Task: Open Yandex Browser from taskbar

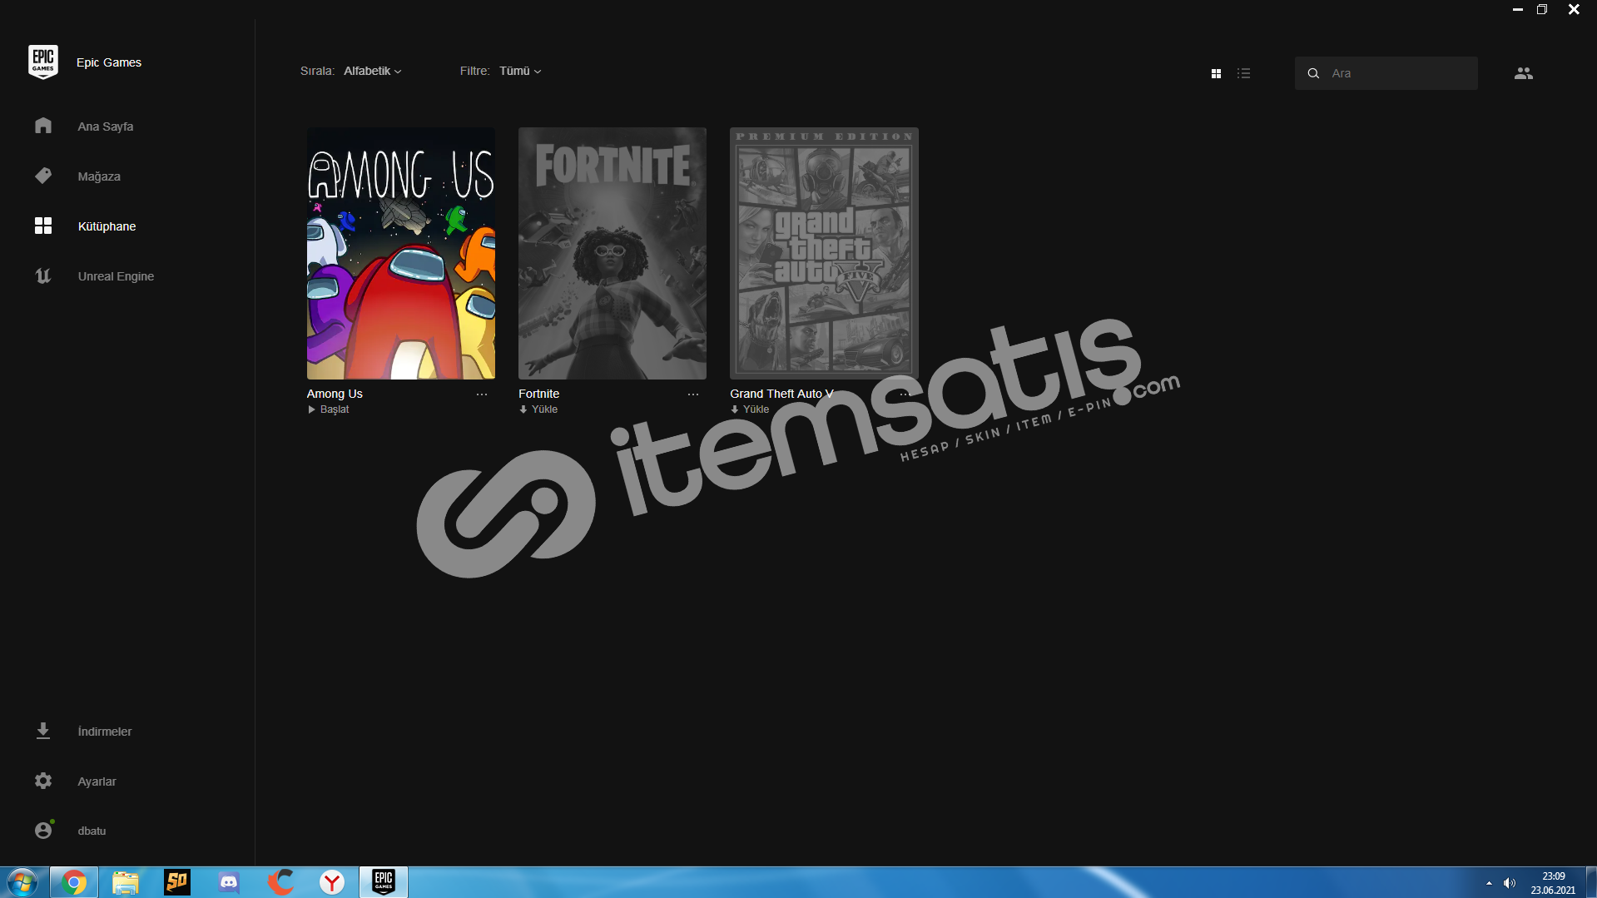Action: tap(332, 882)
